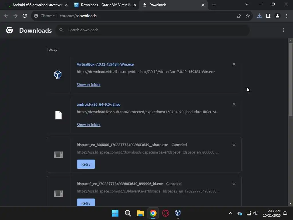The height and width of the screenshot is (220, 293).
Task: Toggle the side panel icon
Action: (268, 16)
